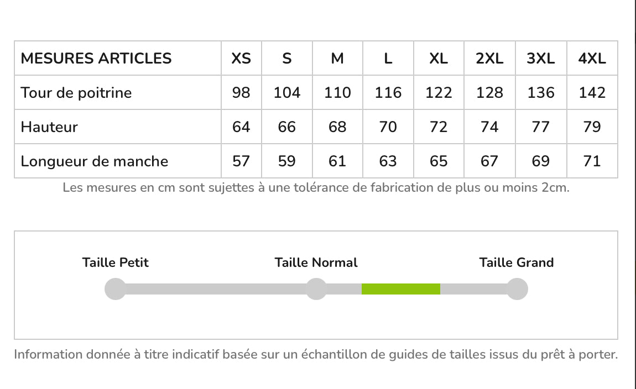This screenshot has height=389, width=636.
Task: Click the indicative information footnote text
Action: (x=316, y=355)
